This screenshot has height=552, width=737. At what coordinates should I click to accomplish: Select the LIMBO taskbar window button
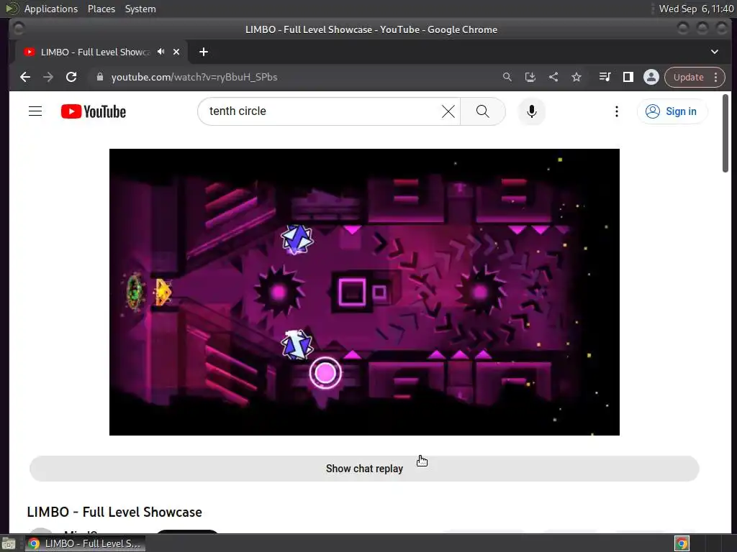pos(86,543)
